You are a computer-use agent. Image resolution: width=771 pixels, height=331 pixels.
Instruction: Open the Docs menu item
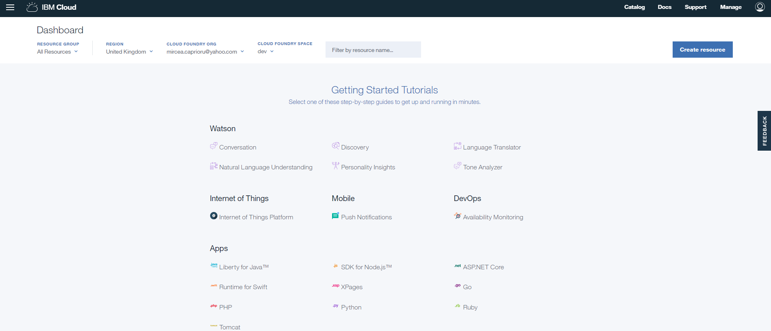[x=665, y=7]
